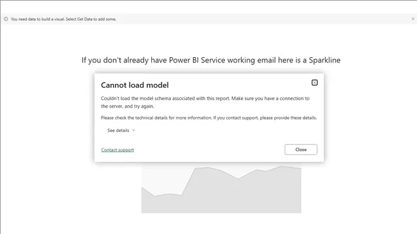417x234 pixels.
Task: Dismiss the 'You need data' notification bar
Action: pyautogui.click(x=412, y=19)
